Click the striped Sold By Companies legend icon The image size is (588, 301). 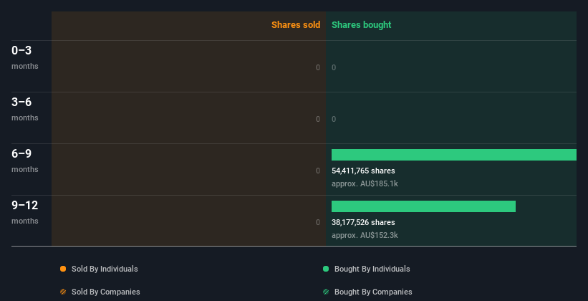pos(63,292)
